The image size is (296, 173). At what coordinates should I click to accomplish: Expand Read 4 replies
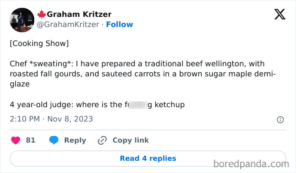coord(148,159)
